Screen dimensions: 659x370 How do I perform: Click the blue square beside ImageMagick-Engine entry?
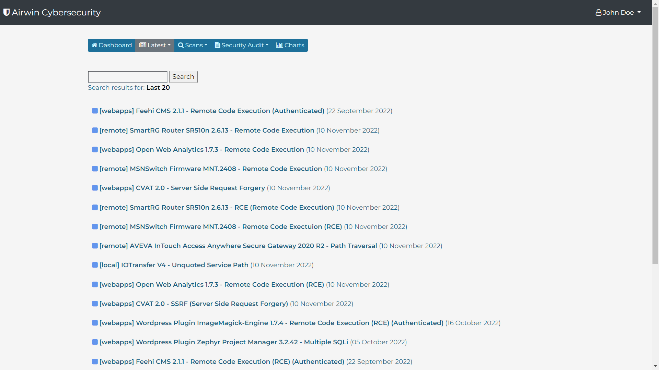(95, 323)
